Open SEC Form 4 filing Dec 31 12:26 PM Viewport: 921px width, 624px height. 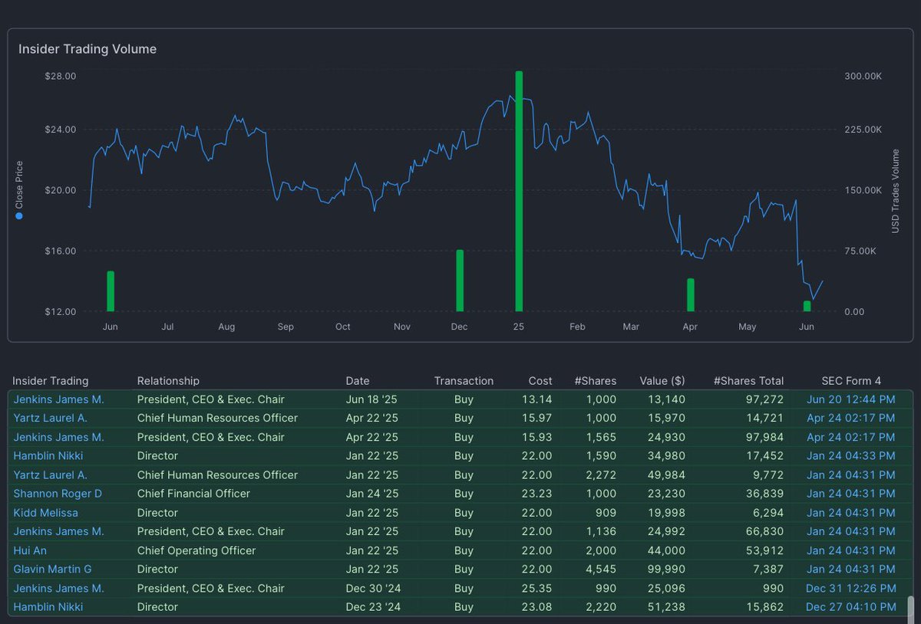tap(850, 588)
